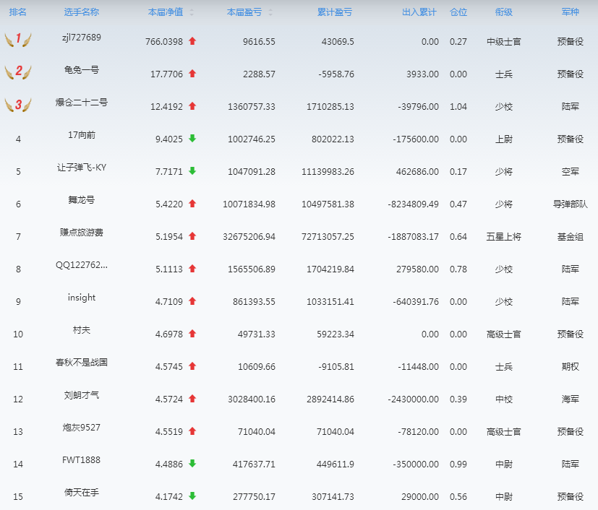598x510 pixels.
Task: Click the 军种 column header
Action: click(x=570, y=12)
